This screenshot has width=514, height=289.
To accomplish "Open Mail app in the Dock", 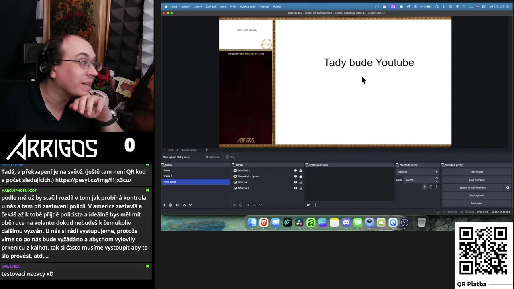I will click(x=275, y=222).
